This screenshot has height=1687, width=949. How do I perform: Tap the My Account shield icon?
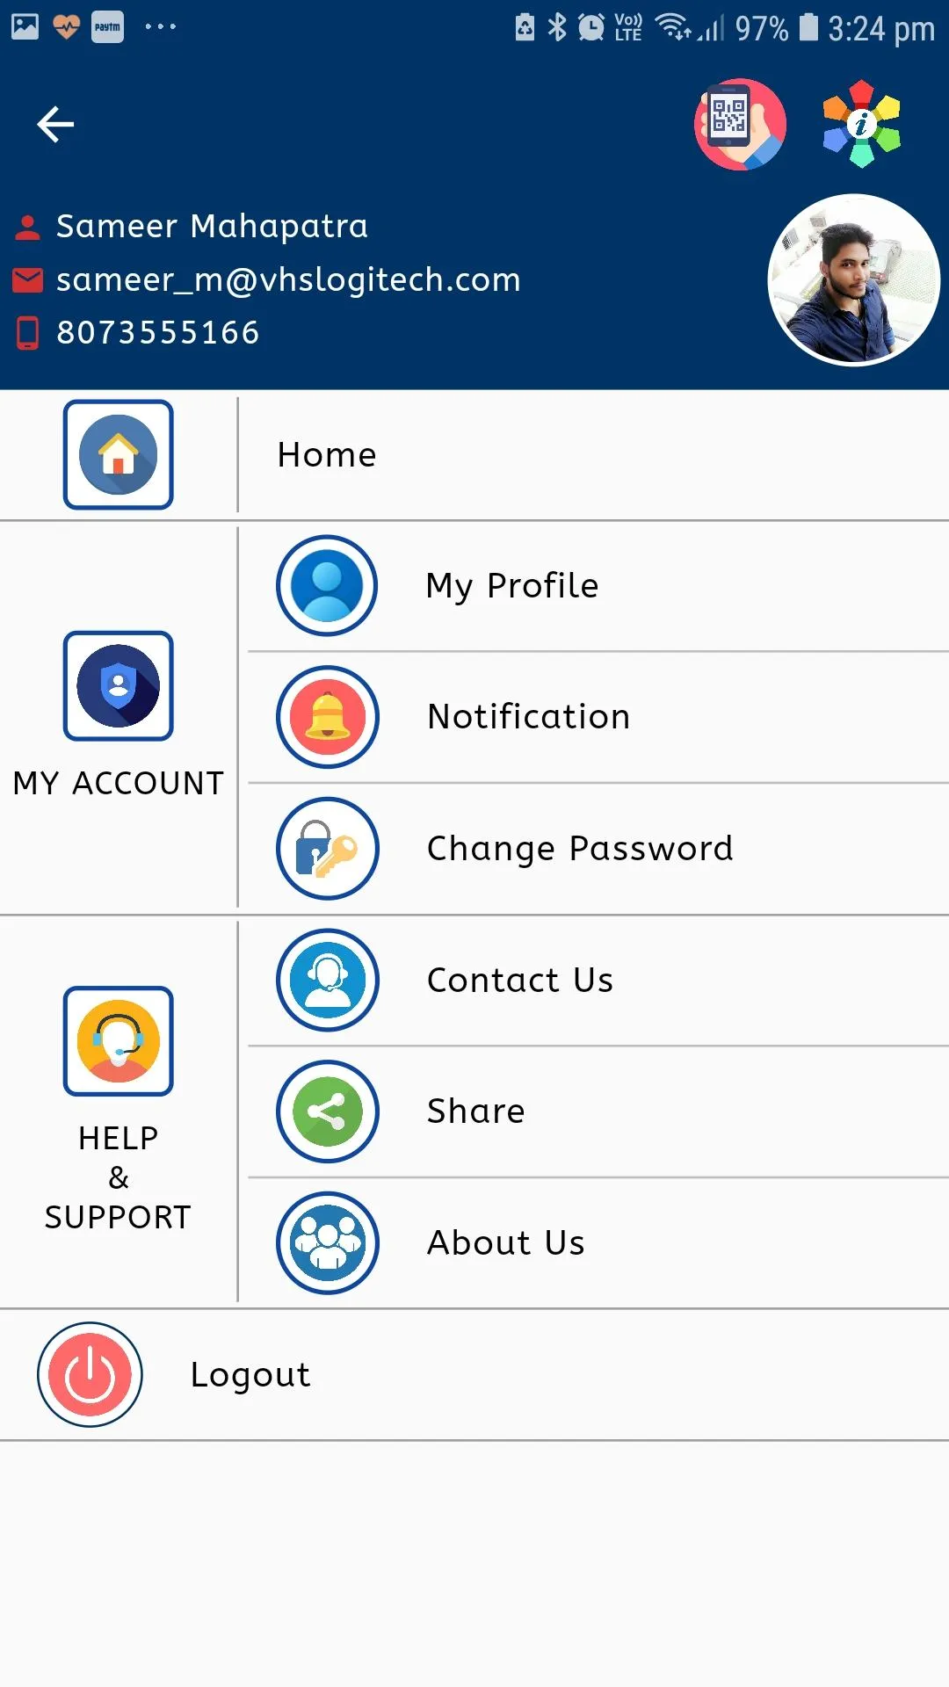(119, 686)
